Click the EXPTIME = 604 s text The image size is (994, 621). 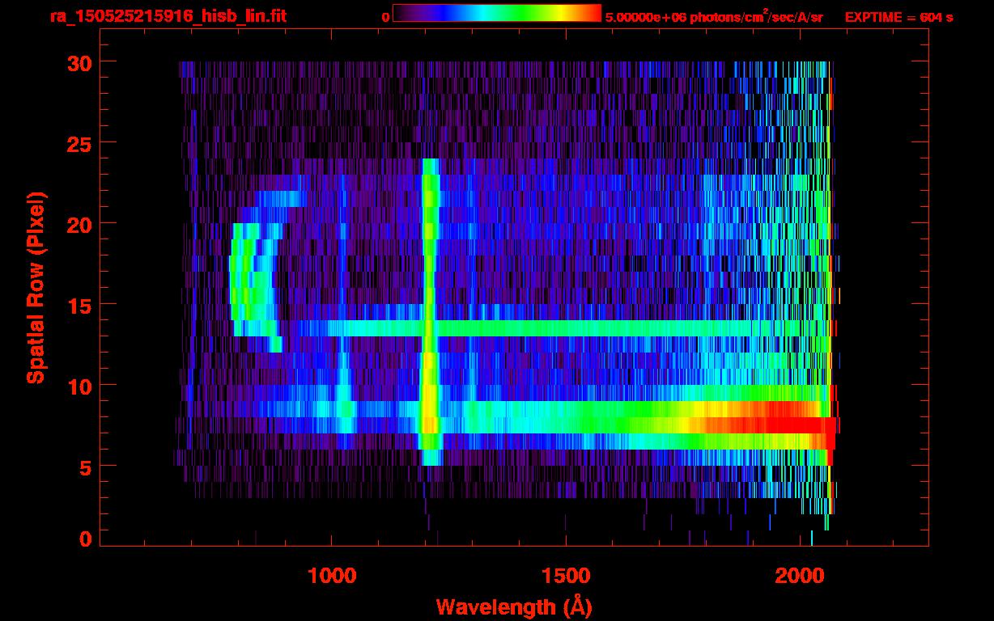(x=898, y=17)
